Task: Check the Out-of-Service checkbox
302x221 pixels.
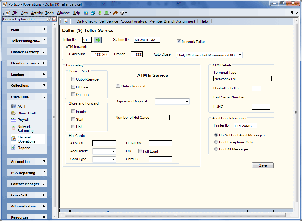Action: tap(73, 79)
